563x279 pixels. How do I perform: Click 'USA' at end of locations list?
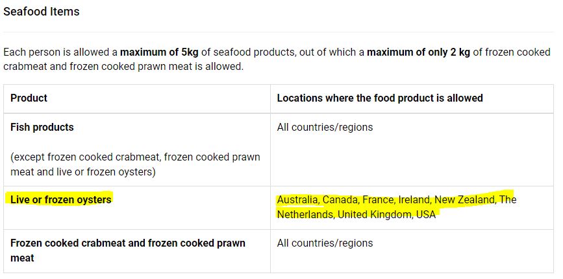click(426, 214)
